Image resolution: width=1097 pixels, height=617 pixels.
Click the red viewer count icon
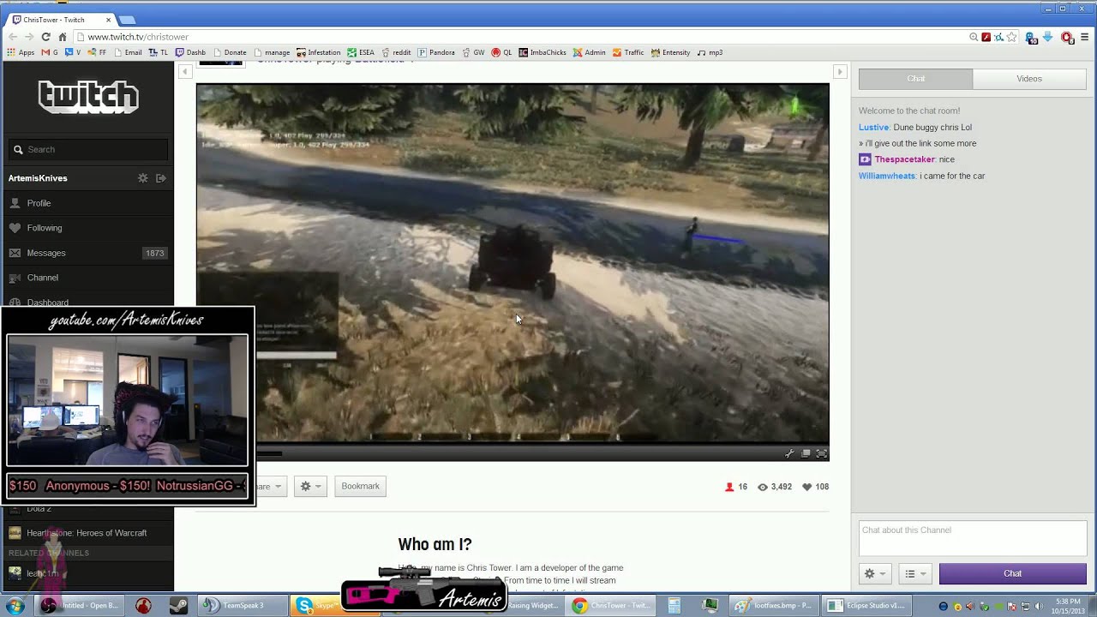(x=729, y=487)
